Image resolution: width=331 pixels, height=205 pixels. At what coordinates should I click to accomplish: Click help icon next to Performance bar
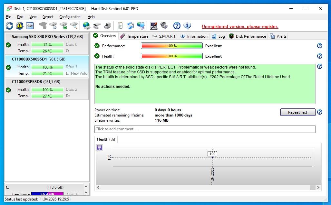point(319,46)
